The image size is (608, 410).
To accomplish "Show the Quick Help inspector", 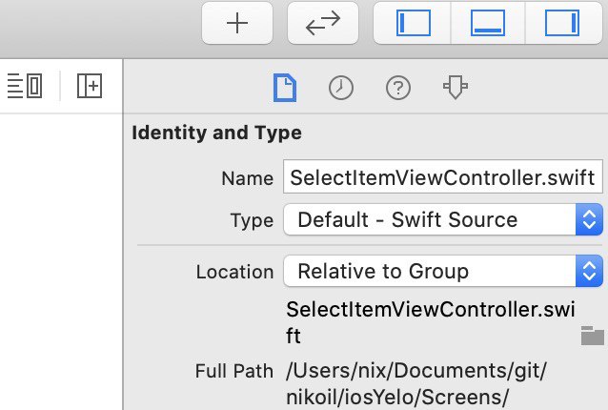I will 397,88.
